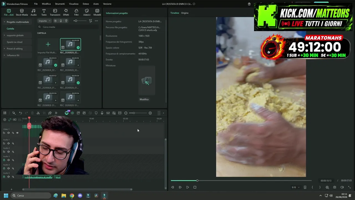
Task: Collapse the Progetto multimediale tree item
Action: 4,22
